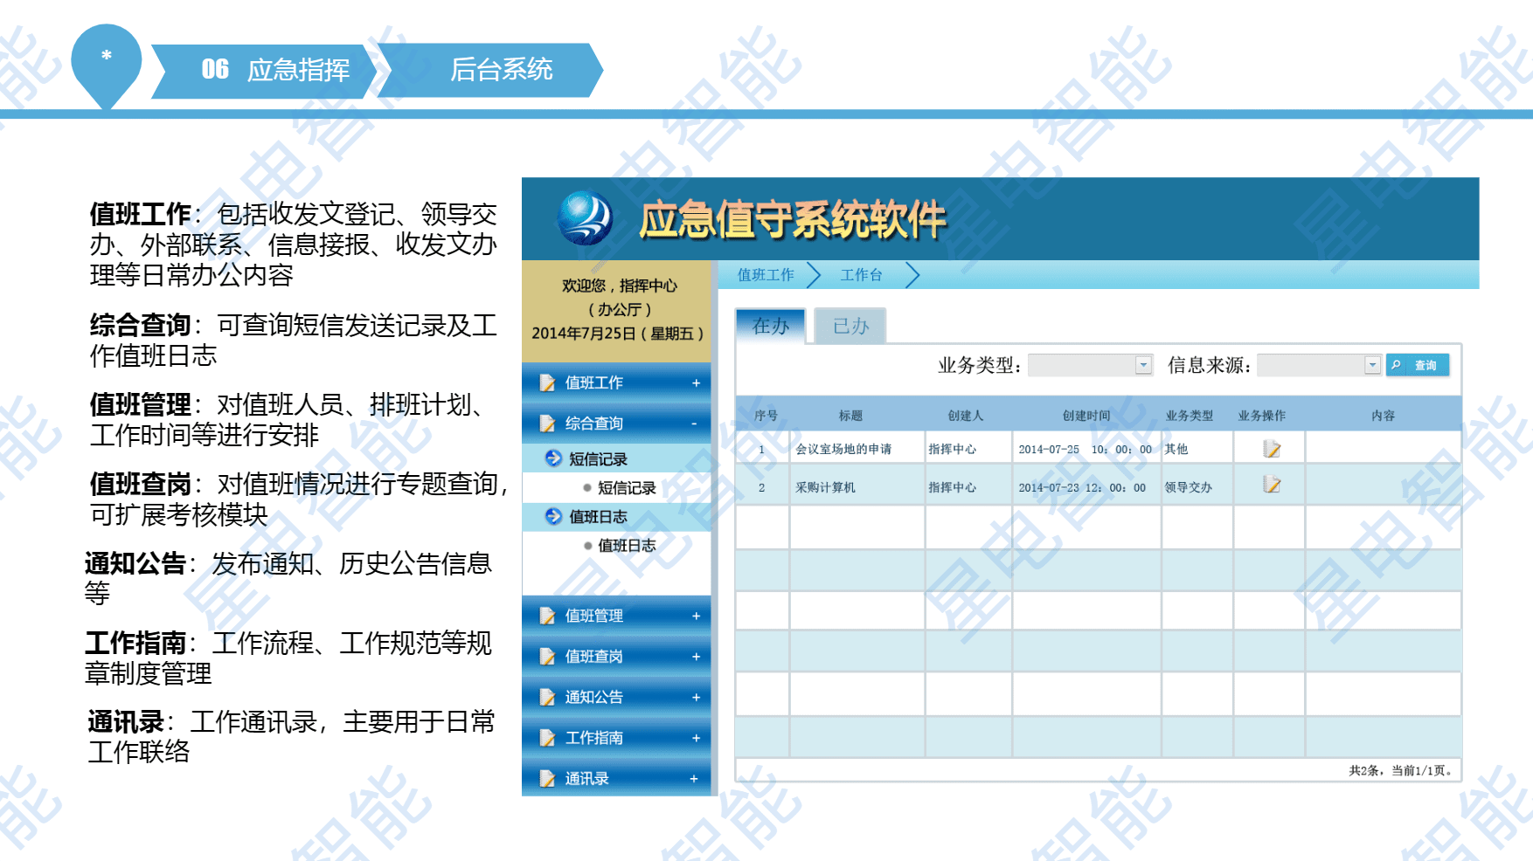
Task: Click the globe logo in header
Action: pos(585,217)
